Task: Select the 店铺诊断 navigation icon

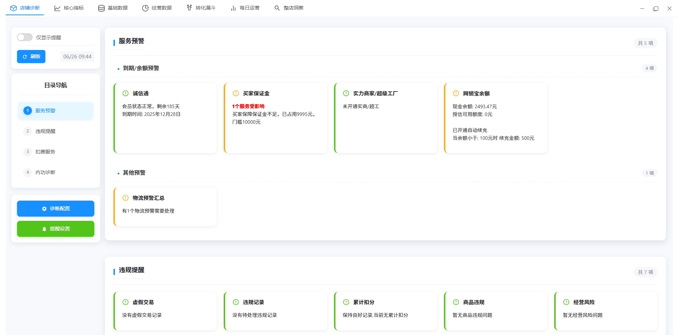Action: (13, 8)
